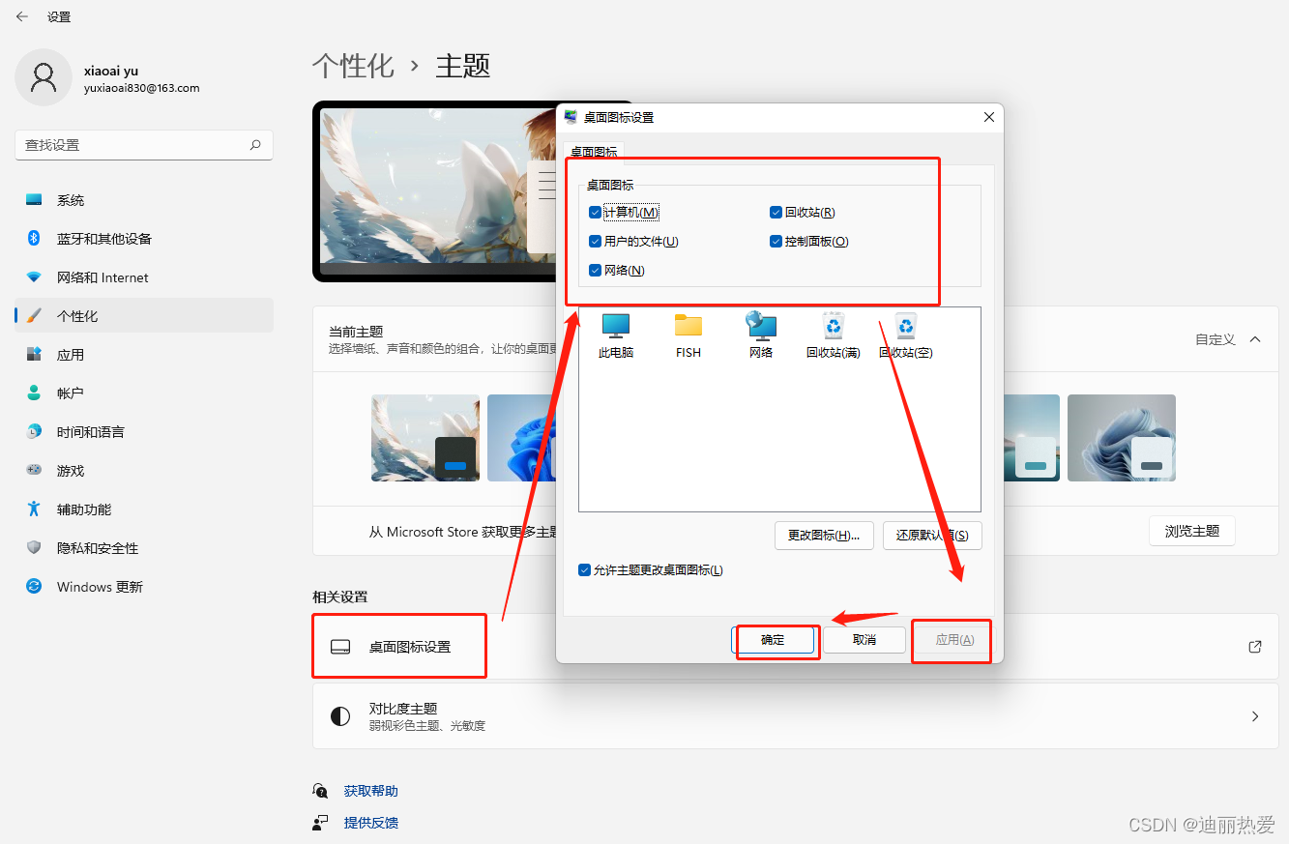Click the 桌面图标设置 monitor icon
This screenshot has width=1289, height=844.
340,647
